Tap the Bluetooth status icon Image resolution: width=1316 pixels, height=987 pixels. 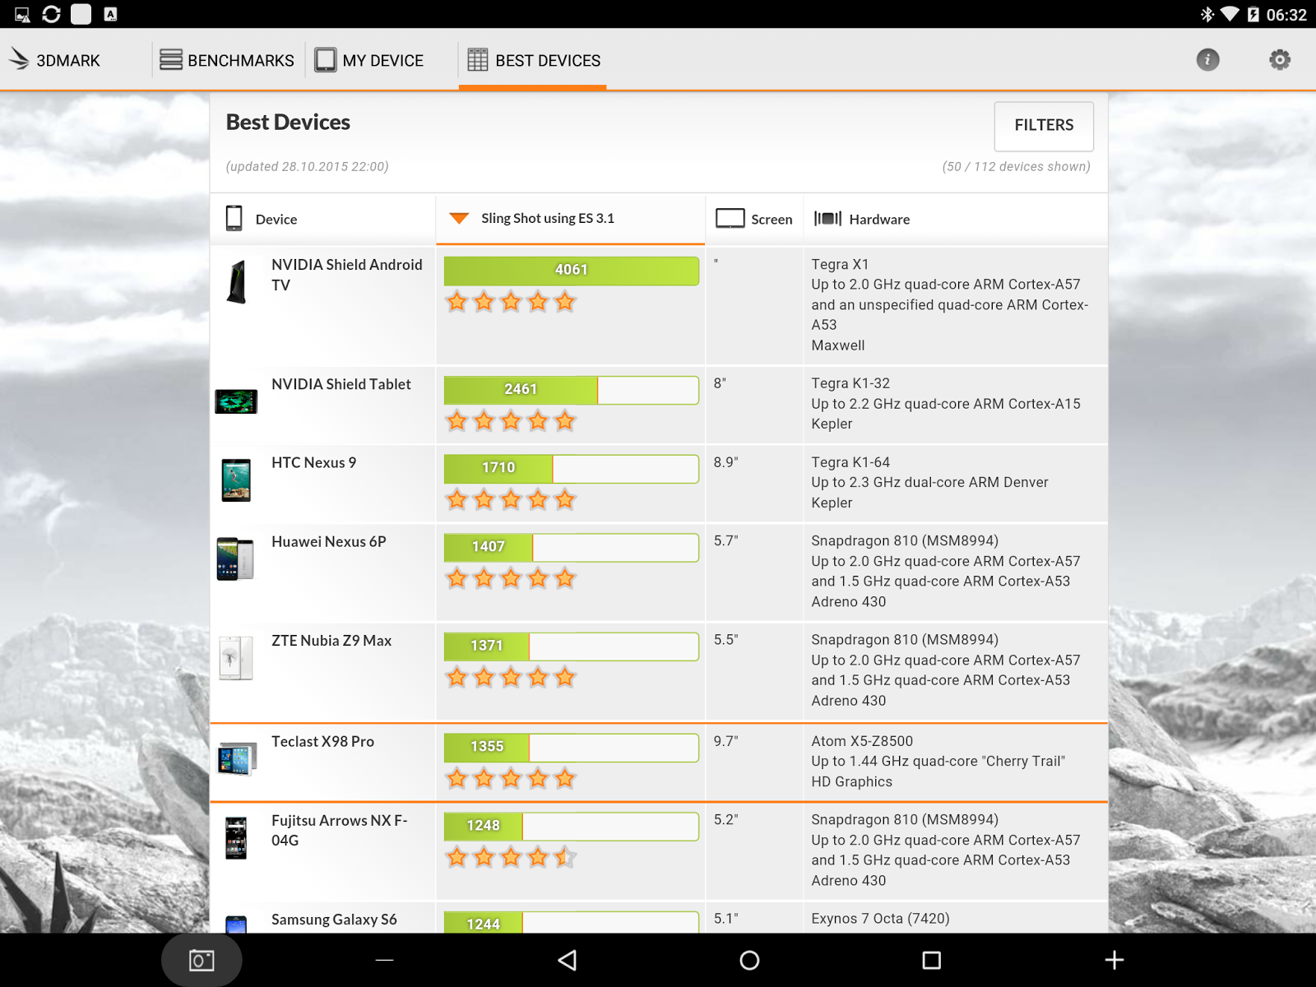[1207, 14]
